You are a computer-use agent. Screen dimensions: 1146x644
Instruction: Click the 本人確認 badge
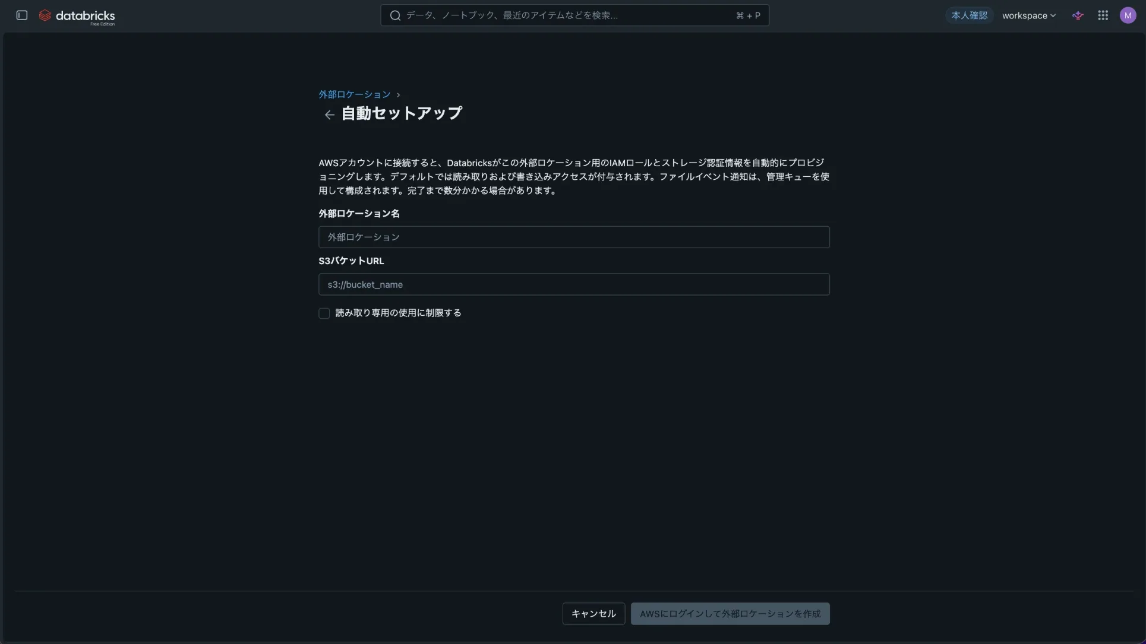(970, 15)
